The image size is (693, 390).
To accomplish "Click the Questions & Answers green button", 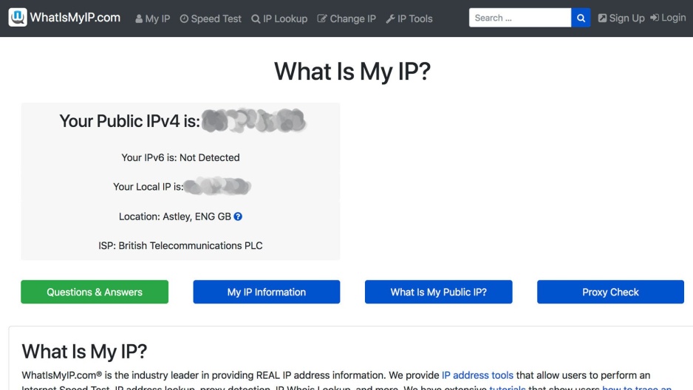I will [x=95, y=292].
